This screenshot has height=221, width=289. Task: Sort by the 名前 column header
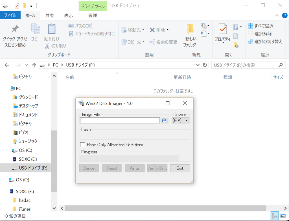tap(70, 77)
